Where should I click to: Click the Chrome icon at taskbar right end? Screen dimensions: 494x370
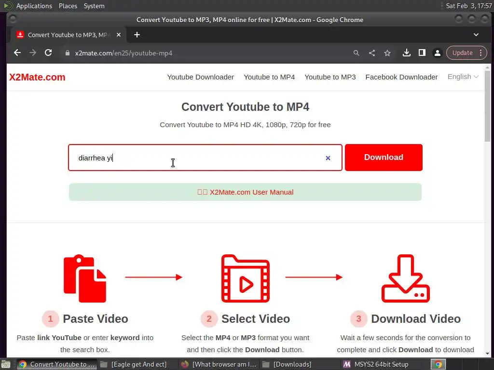coord(438,364)
